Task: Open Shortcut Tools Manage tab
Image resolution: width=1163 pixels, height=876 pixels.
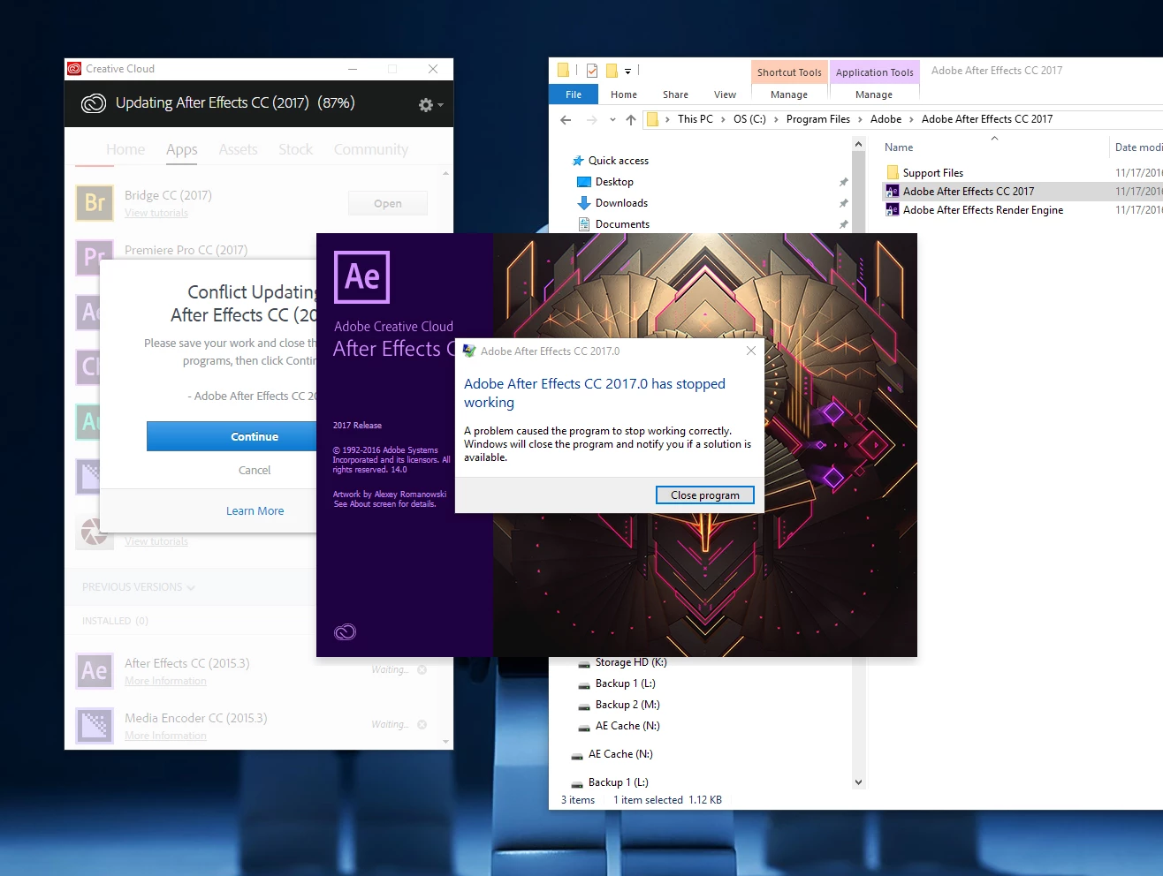Action: pos(789,94)
